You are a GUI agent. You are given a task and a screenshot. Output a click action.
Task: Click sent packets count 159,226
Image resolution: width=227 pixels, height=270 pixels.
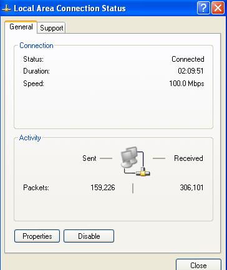pyautogui.click(x=103, y=188)
